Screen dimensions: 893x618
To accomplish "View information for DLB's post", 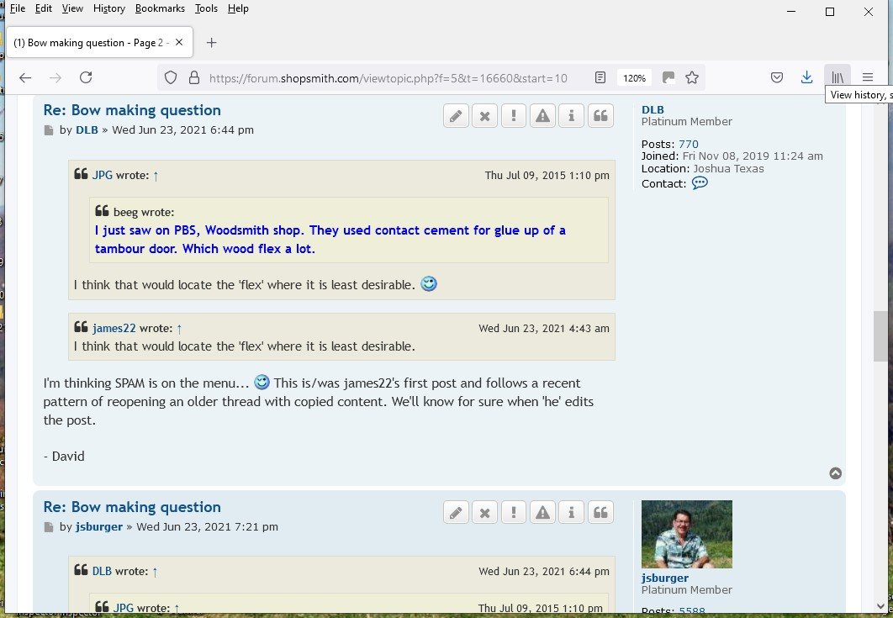I will (571, 116).
